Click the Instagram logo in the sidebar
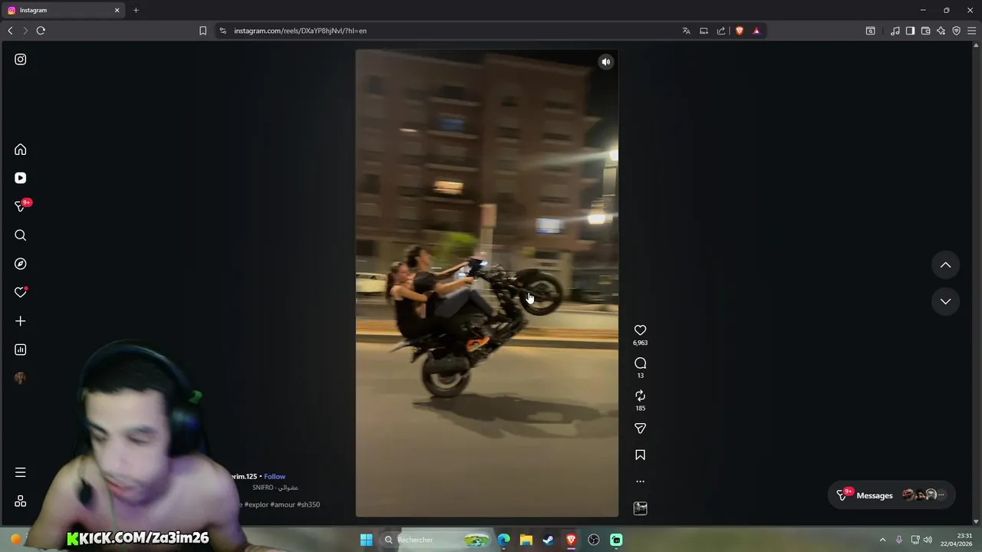This screenshot has height=552, width=982. [21, 59]
